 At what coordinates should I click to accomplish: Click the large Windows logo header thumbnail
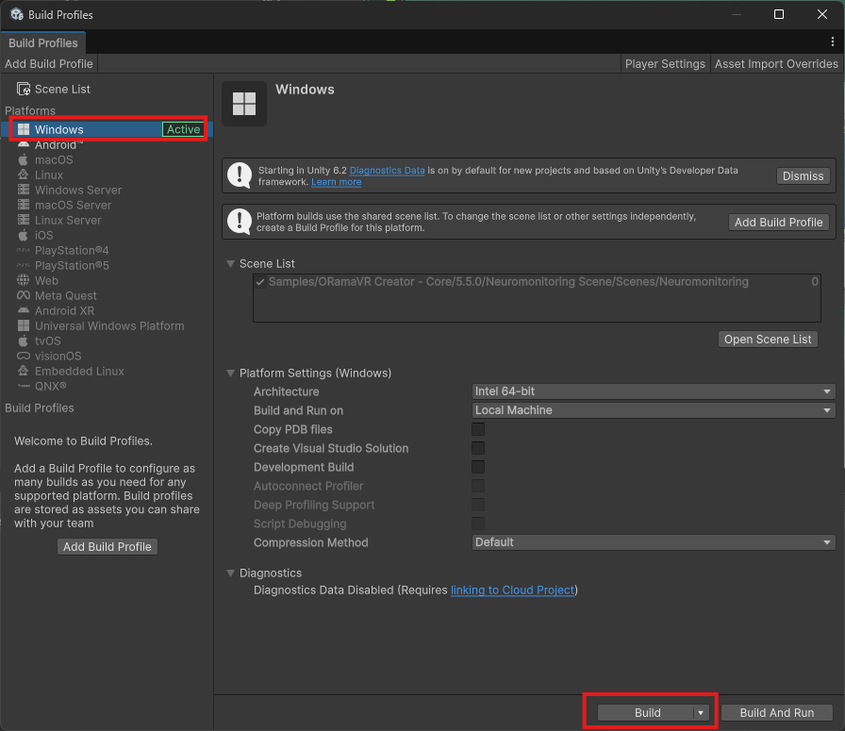click(244, 104)
